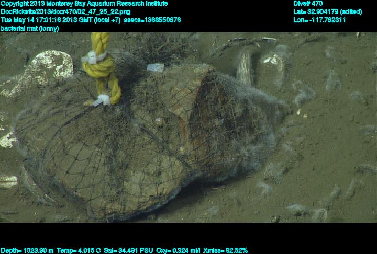
Task: Click the Tue May 14 timestamp text
Action: (60, 20)
